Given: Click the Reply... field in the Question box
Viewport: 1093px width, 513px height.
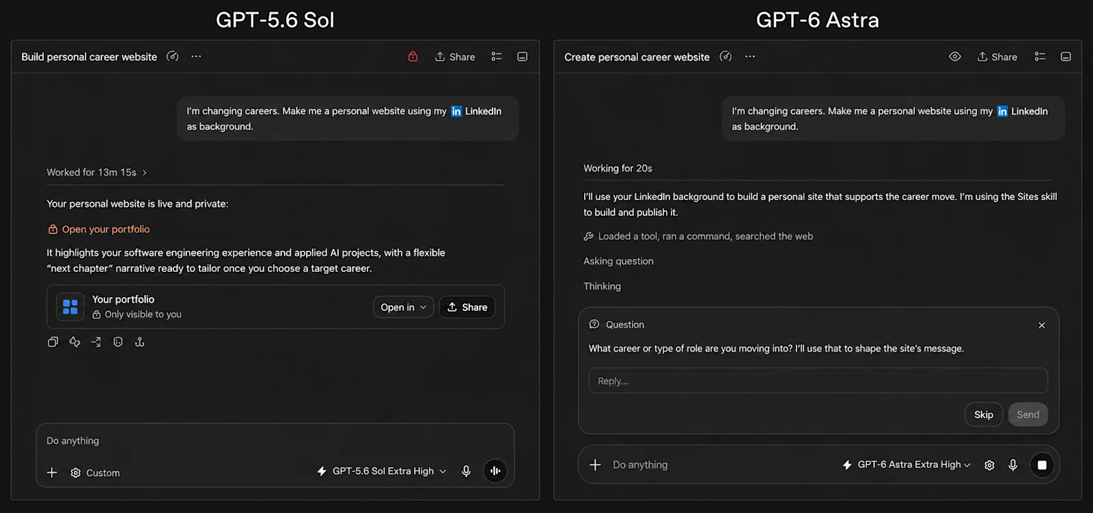Looking at the screenshot, I should (x=818, y=380).
